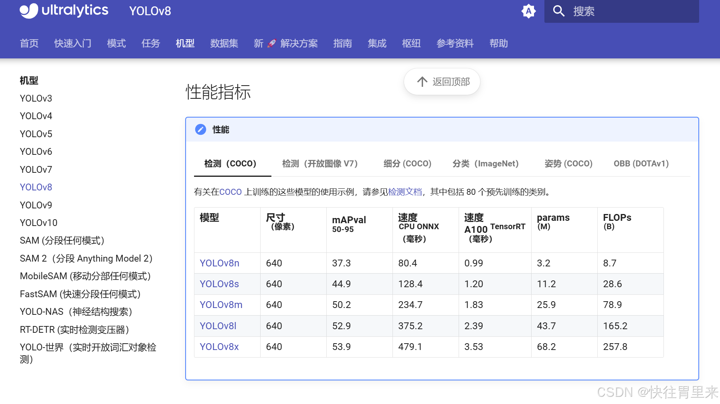Select the OBB (DOTAv1) tab

[x=641, y=164]
